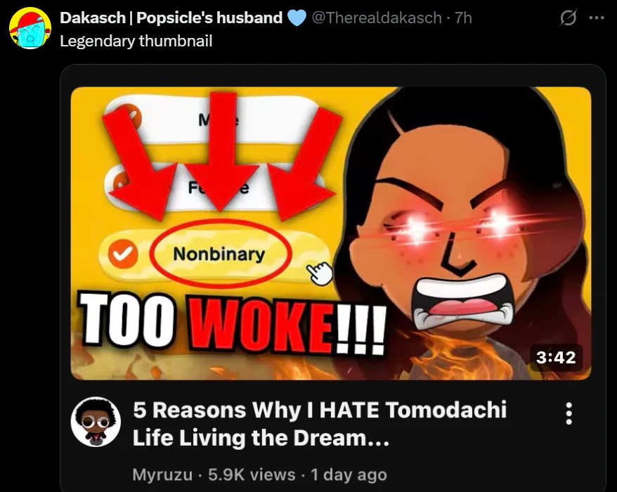Screen dimensions: 617x492
Task: Open the video's vertical three-dot options menu
Action: 569,413
